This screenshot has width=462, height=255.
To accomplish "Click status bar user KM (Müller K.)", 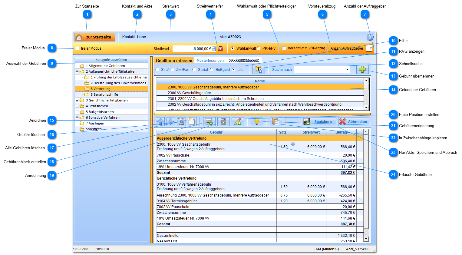I will click(x=327, y=249).
